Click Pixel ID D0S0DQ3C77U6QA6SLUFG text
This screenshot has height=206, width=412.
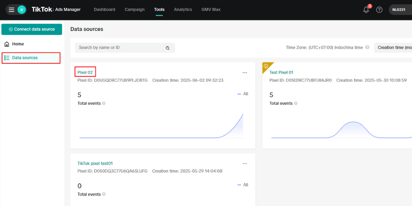coord(112,171)
